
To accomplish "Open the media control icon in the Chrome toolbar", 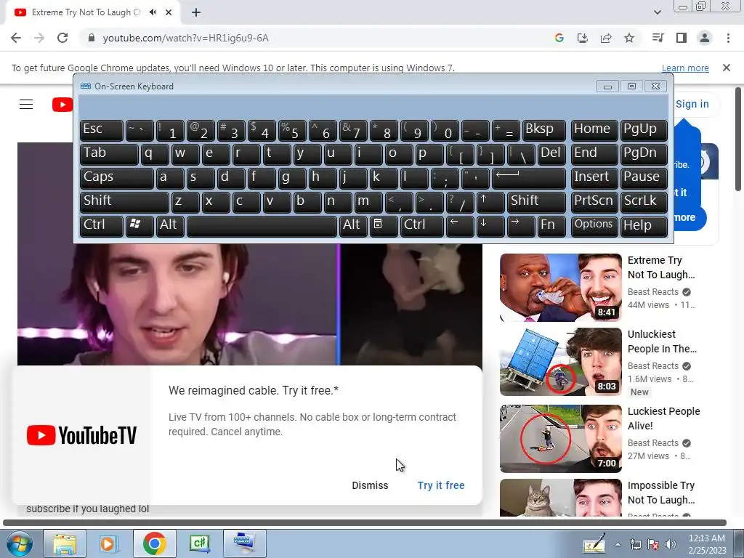I will point(658,38).
